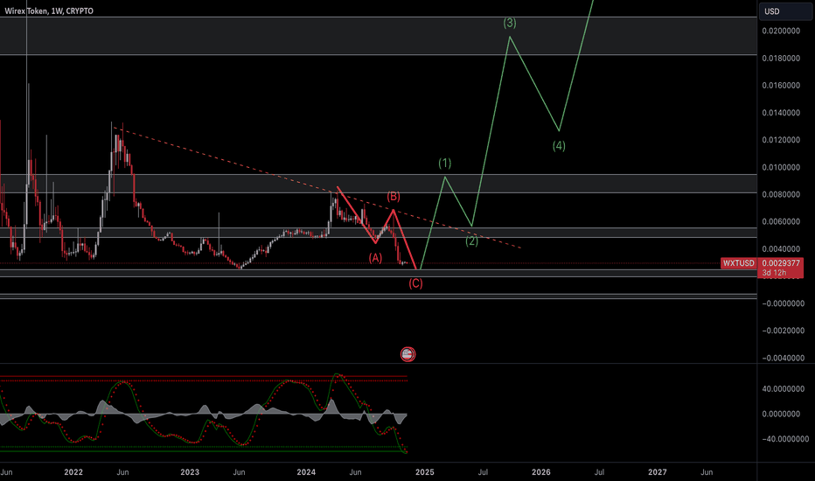Screen dimensions: 815x481
Task: Click the Jun label between 2023 and 2024
Action: [239, 472]
